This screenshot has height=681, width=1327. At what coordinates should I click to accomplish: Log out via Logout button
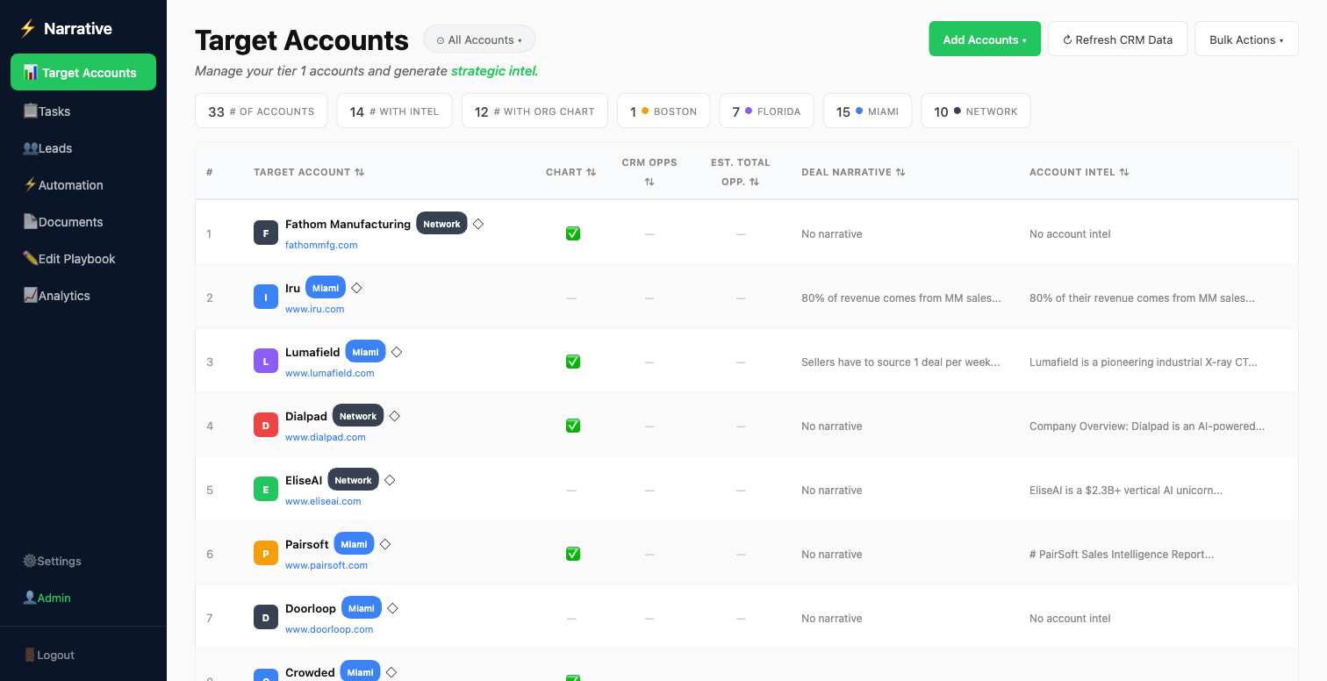tap(83, 655)
